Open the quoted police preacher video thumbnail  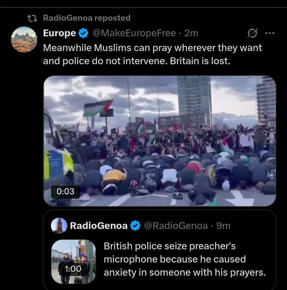coord(74,262)
